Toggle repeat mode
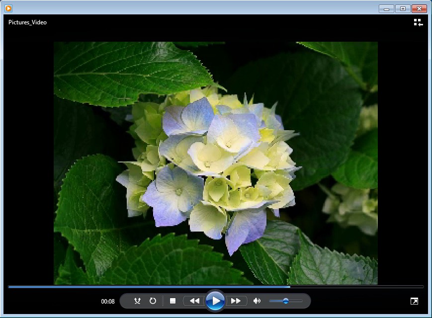This screenshot has width=432, height=318. [x=153, y=301]
